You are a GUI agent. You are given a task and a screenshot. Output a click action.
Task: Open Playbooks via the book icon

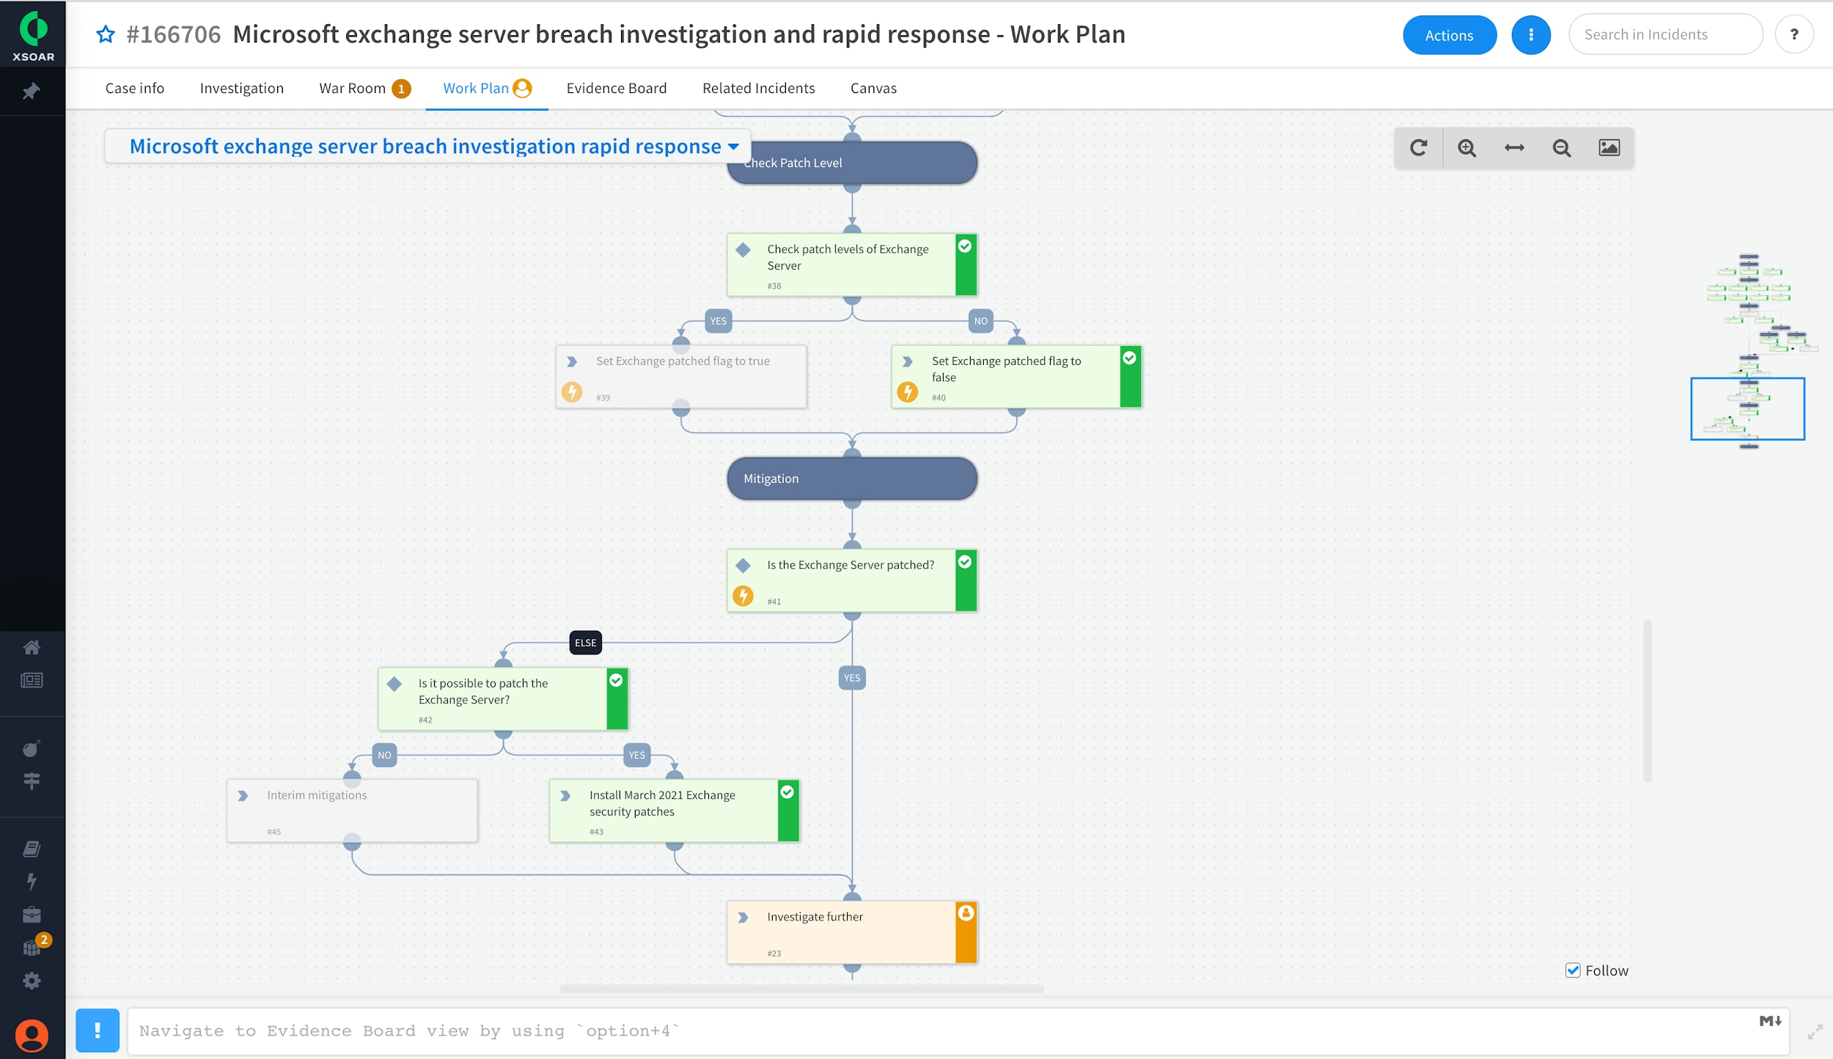tap(32, 849)
